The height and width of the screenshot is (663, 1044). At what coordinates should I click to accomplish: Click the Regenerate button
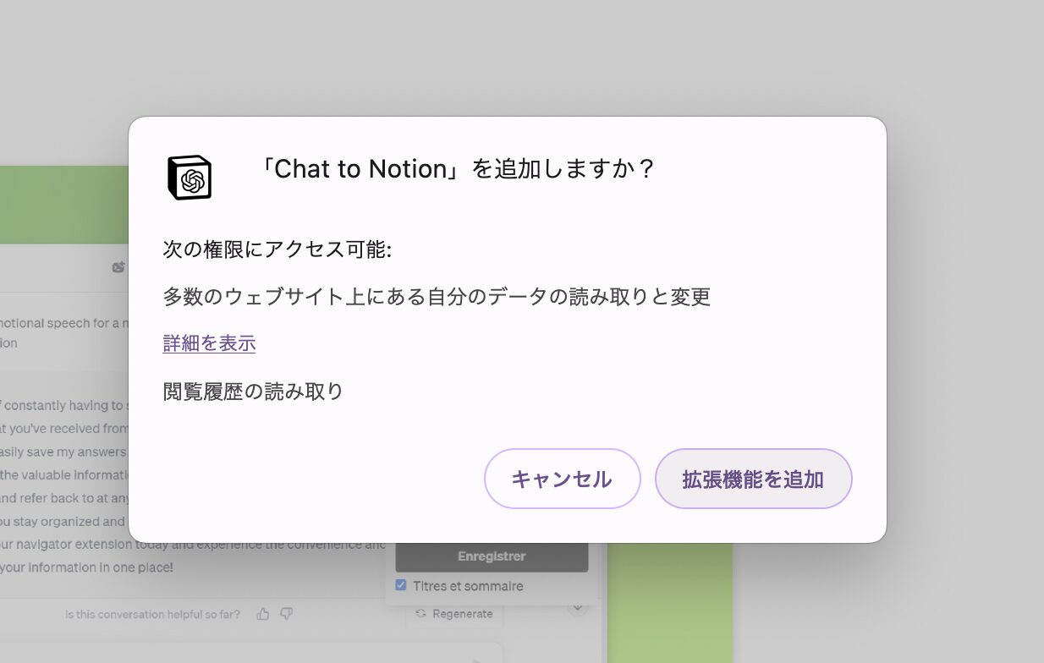453,614
